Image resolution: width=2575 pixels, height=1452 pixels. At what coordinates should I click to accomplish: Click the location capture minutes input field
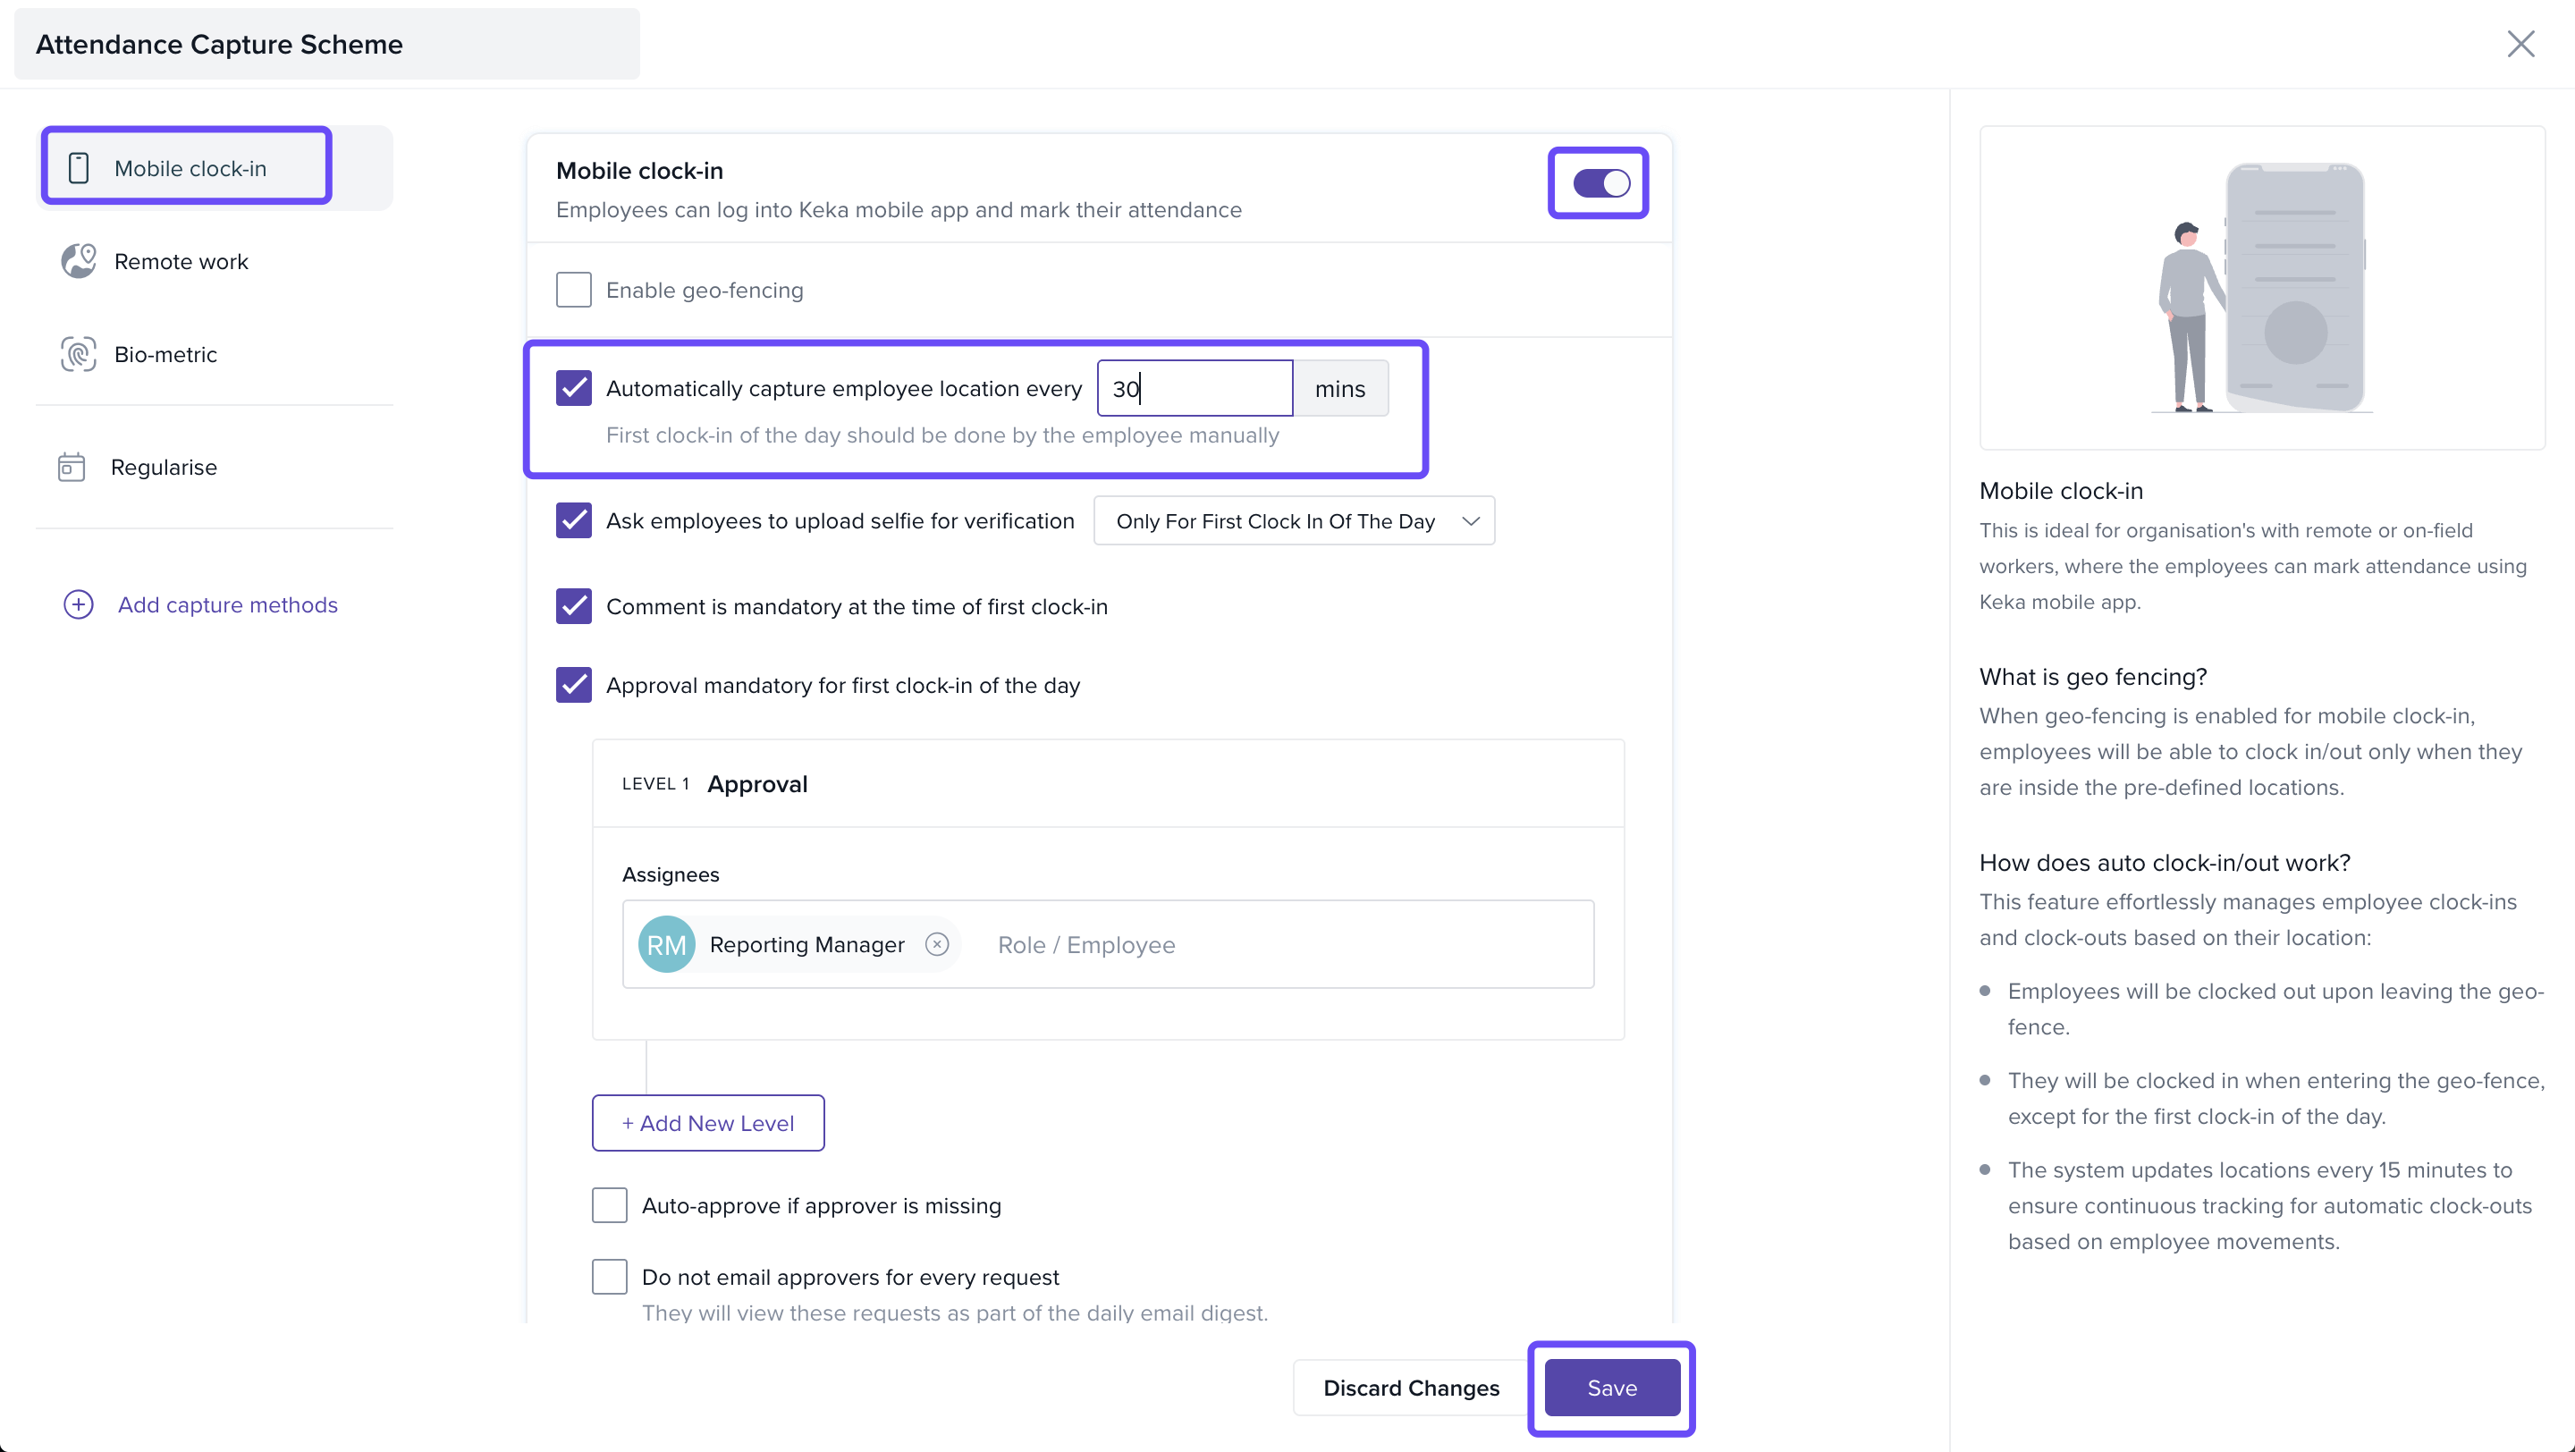click(x=1195, y=389)
